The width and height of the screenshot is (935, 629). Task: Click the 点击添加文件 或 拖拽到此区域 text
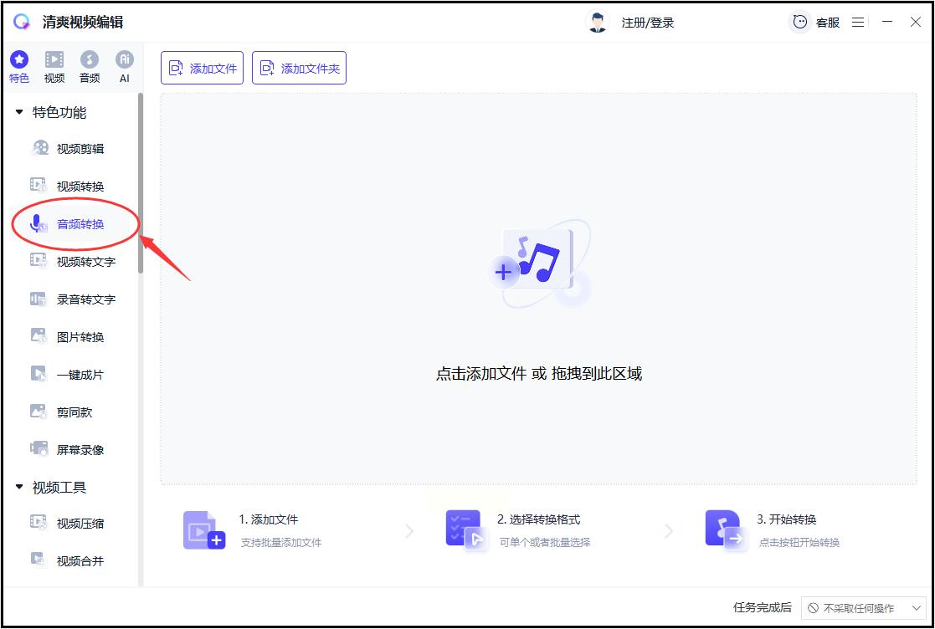(539, 374)
